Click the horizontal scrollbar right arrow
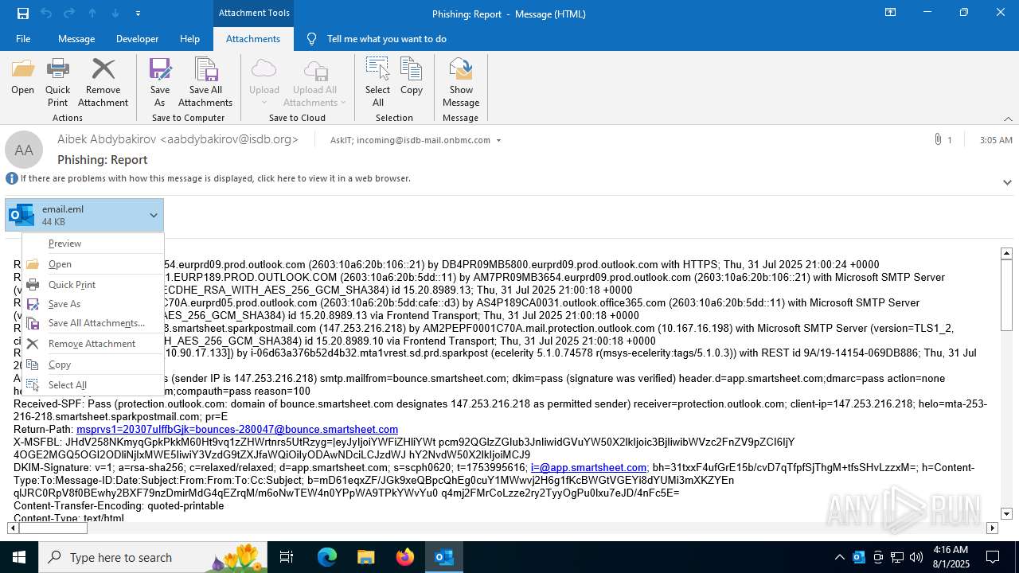The width and height of the screenshot is (1019, 573). [x=992, y=528]
